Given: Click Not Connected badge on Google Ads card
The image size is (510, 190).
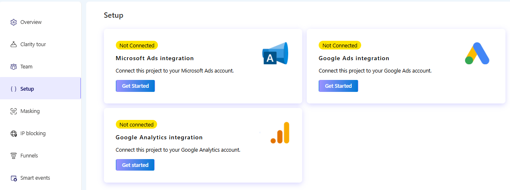Looking at the screenshot, I should 340,45.
